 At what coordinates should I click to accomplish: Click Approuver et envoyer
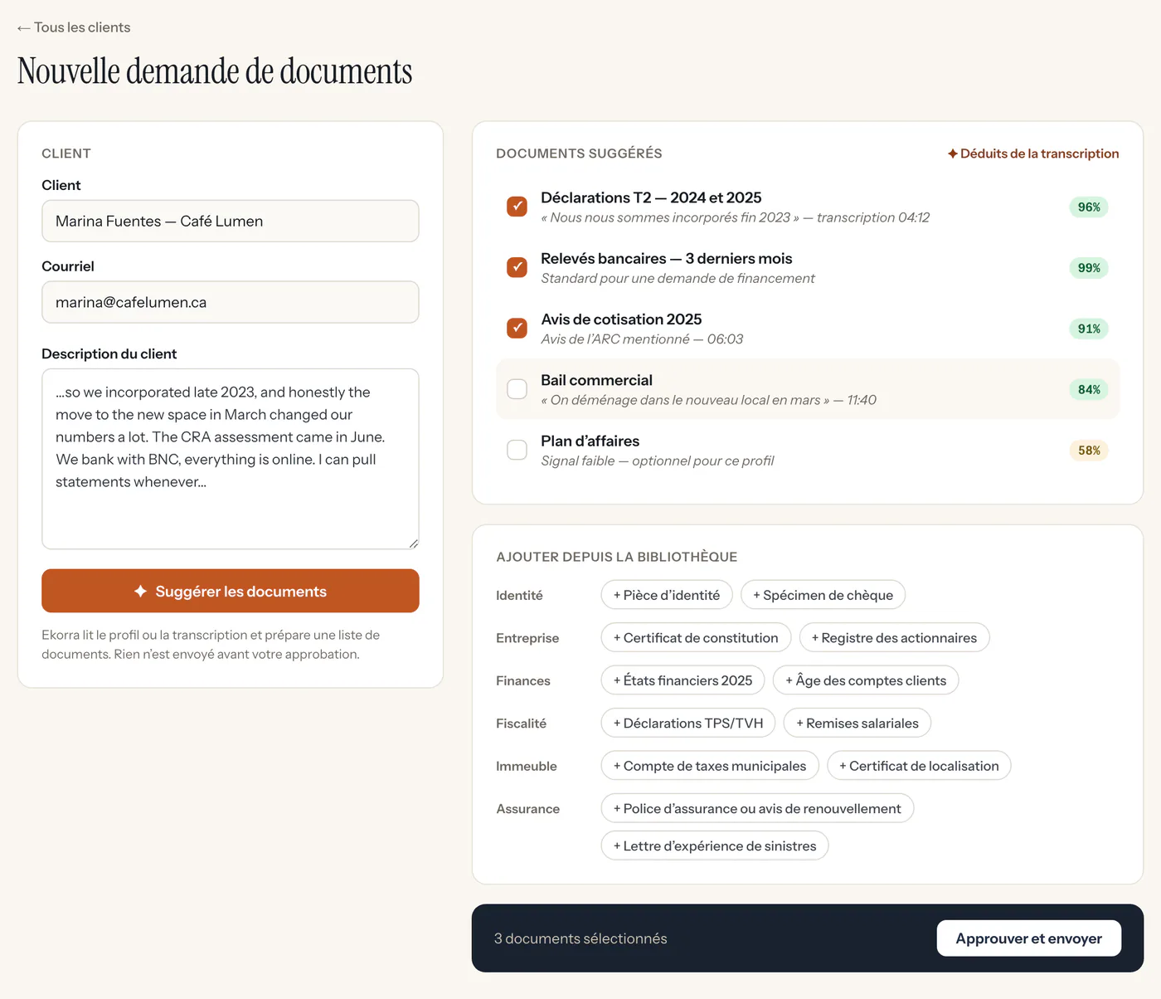coord(1029,938)
